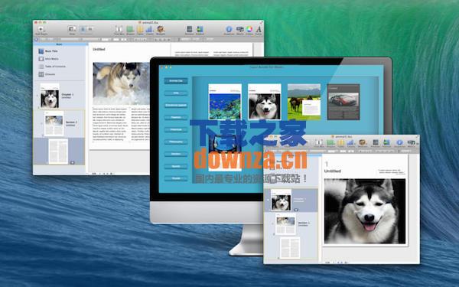Click the Publish icon in the back author window
The height and width of the screenshot is (287, 459).
200,29
